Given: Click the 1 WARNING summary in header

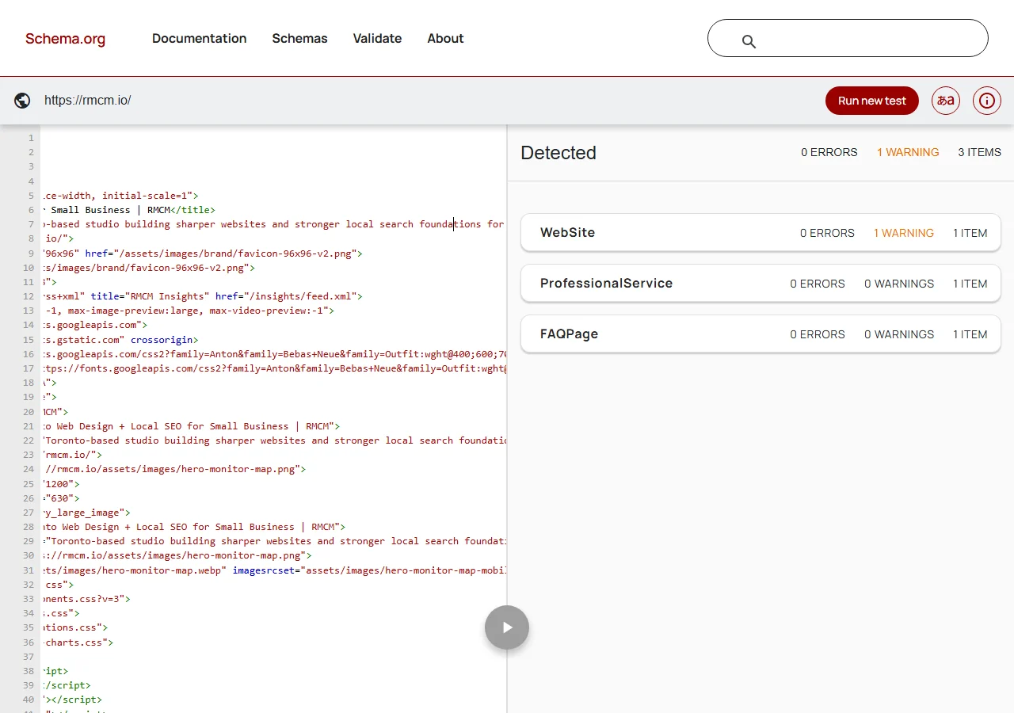Looking at the screenshot, I should [x=908, y=152].
